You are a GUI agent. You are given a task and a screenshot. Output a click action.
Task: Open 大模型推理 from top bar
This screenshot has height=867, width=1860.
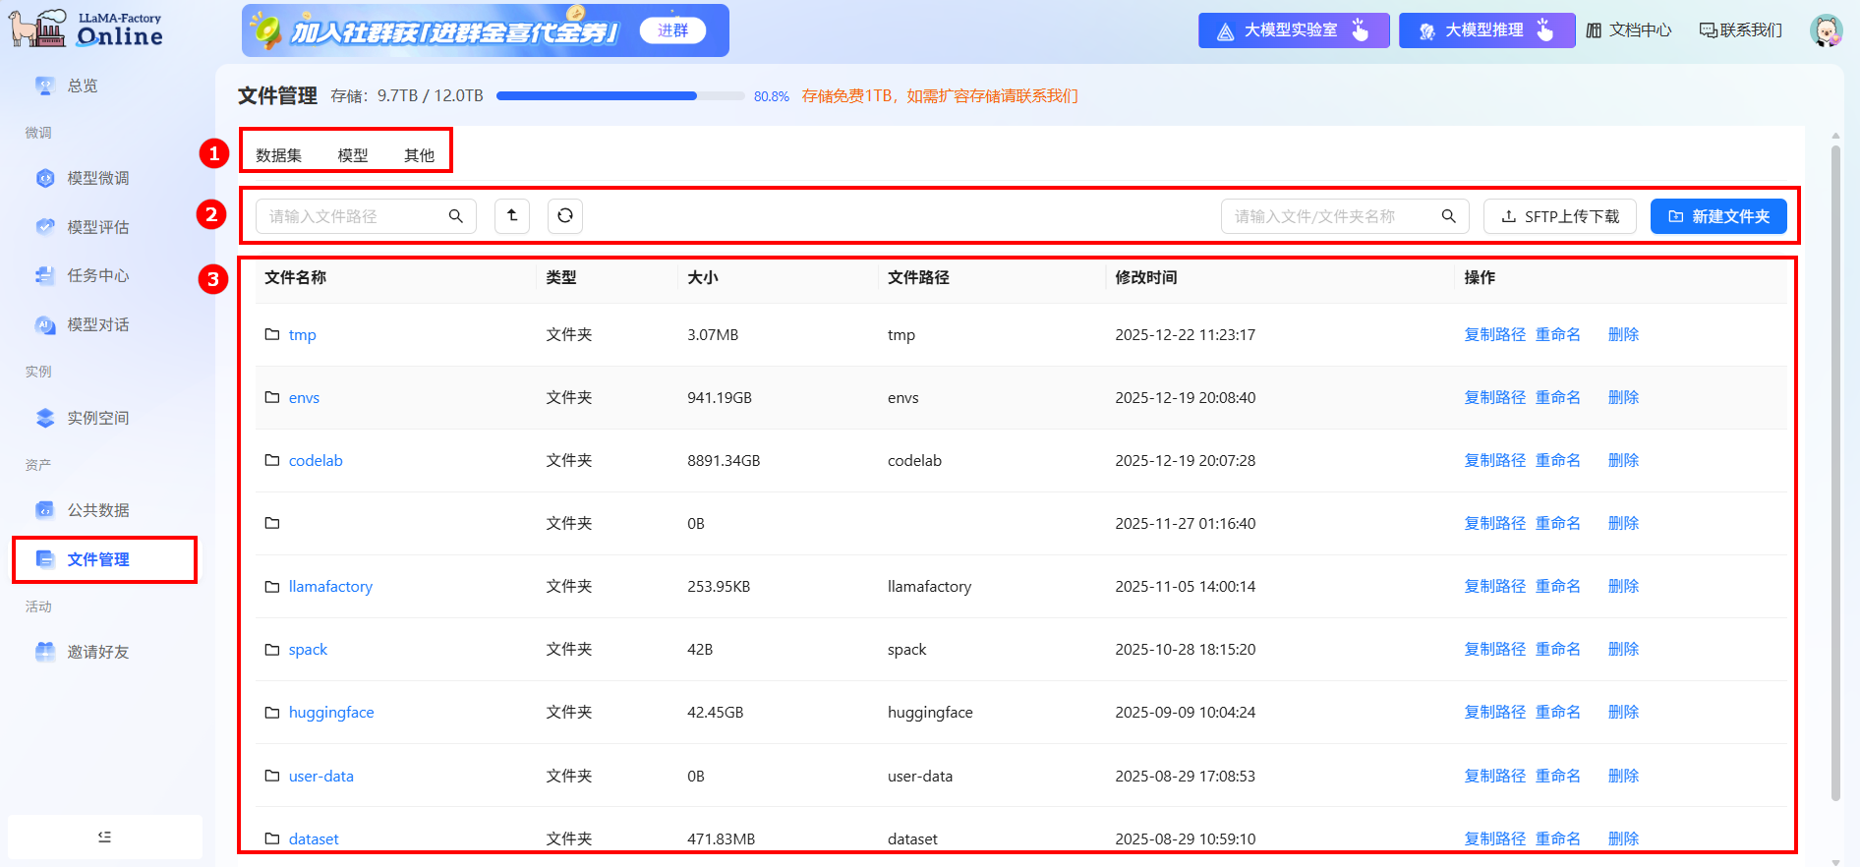point(1486,30)
